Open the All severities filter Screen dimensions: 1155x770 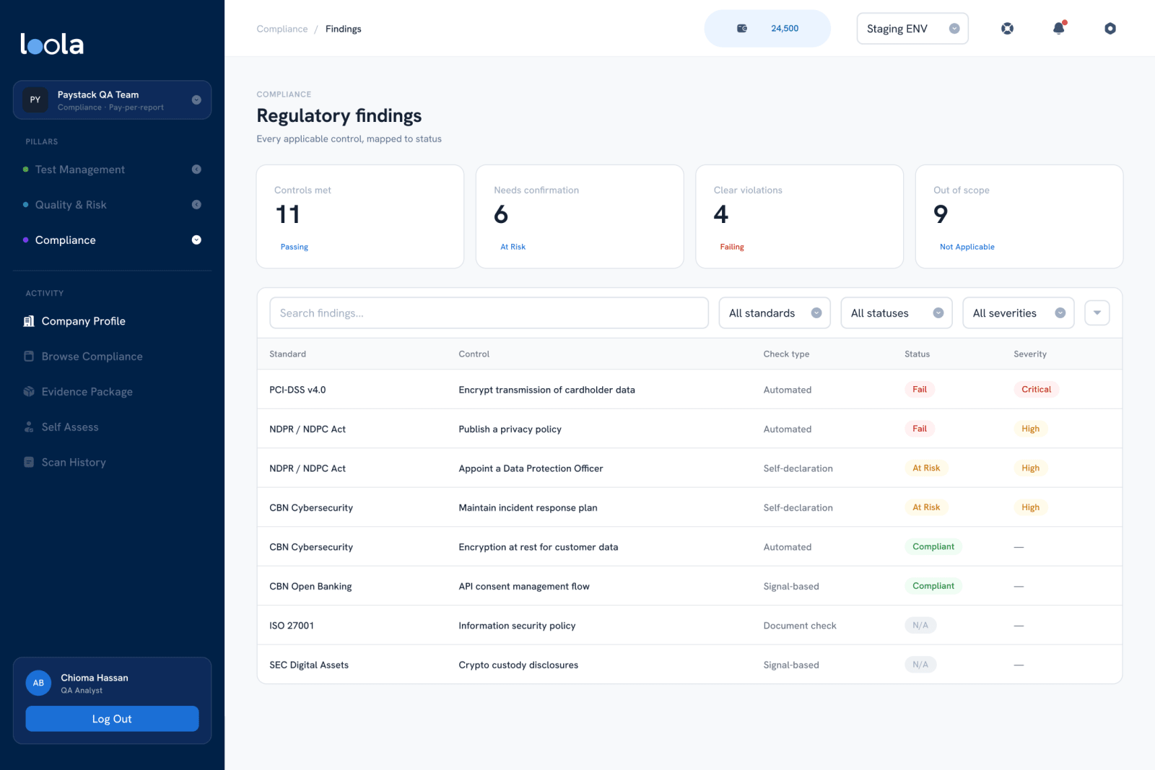coord(1019,313)
